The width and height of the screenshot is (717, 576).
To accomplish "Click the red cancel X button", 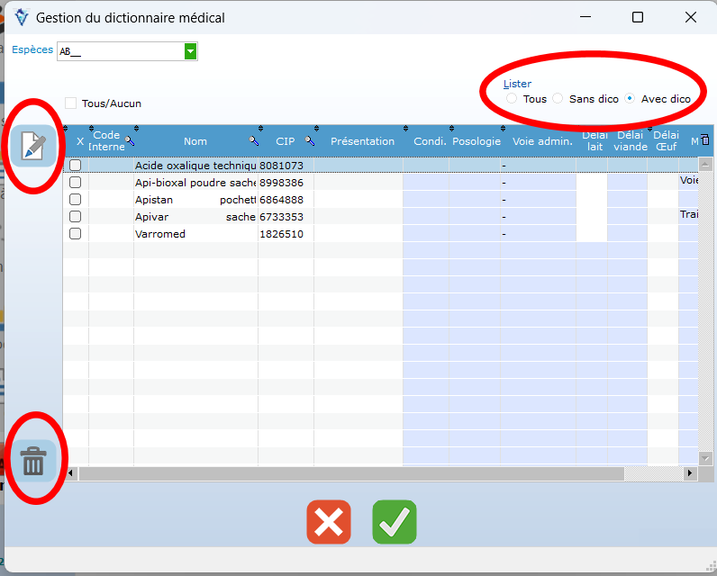I will coord(329,522).
